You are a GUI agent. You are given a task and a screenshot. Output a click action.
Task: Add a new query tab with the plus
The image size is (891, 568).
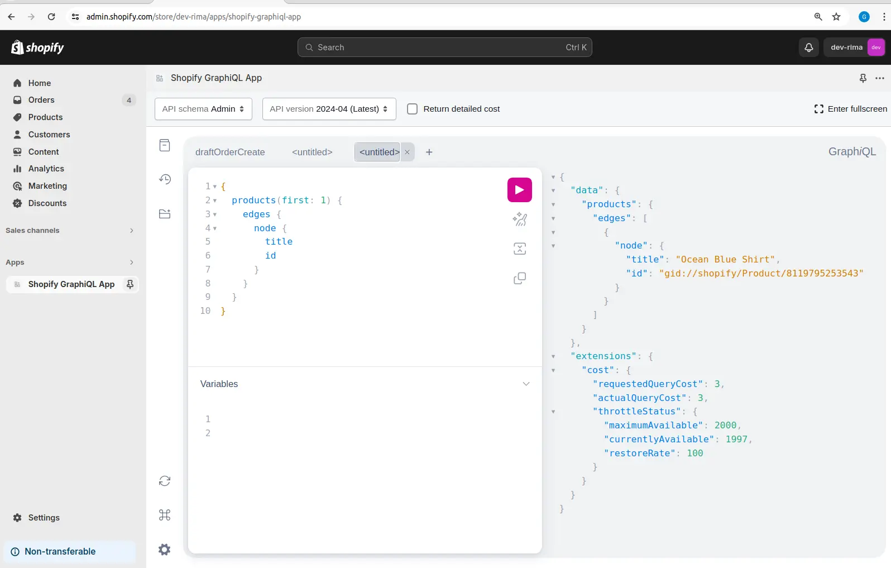[x=429, y=152]
